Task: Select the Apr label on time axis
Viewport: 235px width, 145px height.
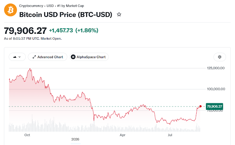Action: pyautogui.click(x=123, y=135)
